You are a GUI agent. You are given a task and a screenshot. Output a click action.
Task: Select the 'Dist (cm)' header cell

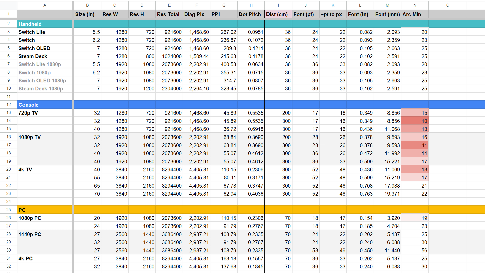coord(278,14)
